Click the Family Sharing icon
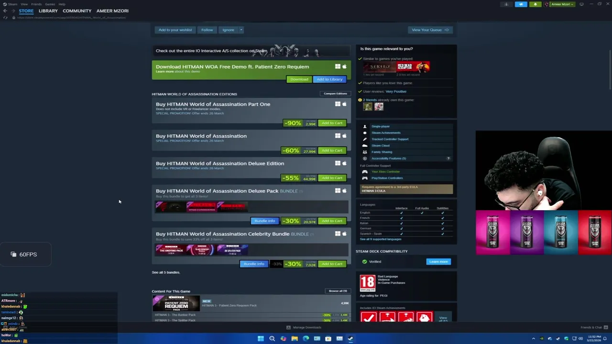612x344 pixels. pyautogui.click(x=365, y=152)
